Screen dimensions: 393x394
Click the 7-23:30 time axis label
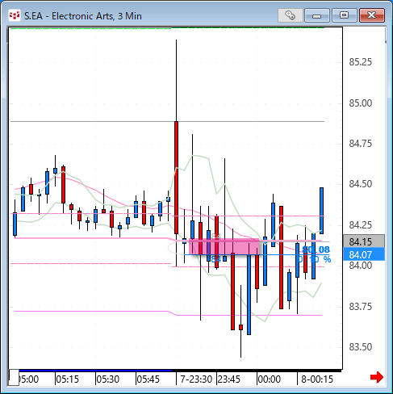pos(196,379)
